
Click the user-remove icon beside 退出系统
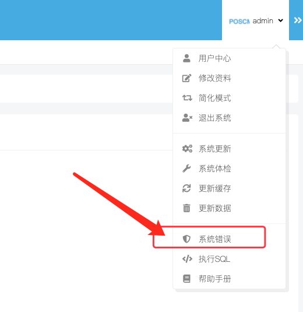pyautogui.click(x=187, y=118)
